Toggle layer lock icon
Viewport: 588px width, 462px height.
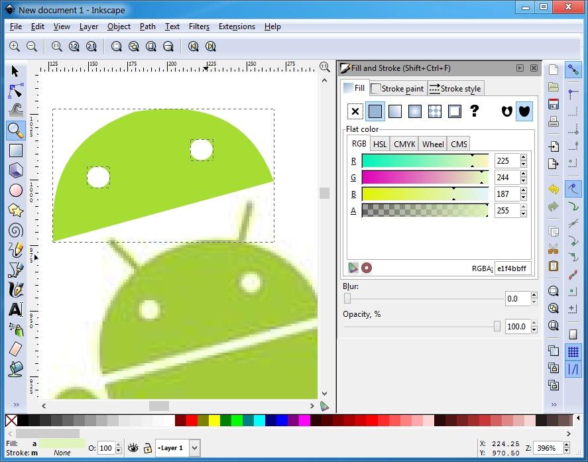tap(148, 448)
